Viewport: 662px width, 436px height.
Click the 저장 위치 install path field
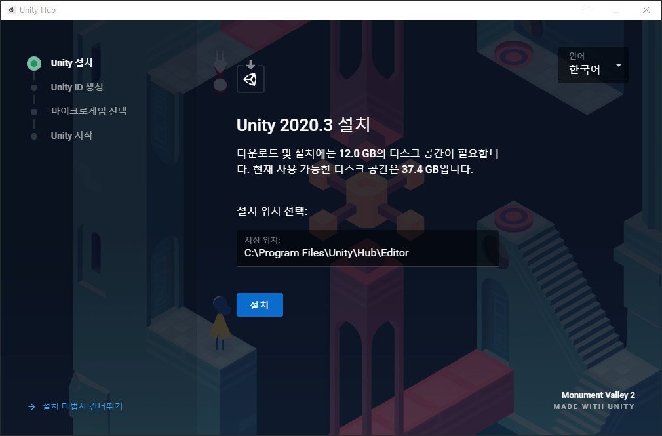[x=367, y=248]
